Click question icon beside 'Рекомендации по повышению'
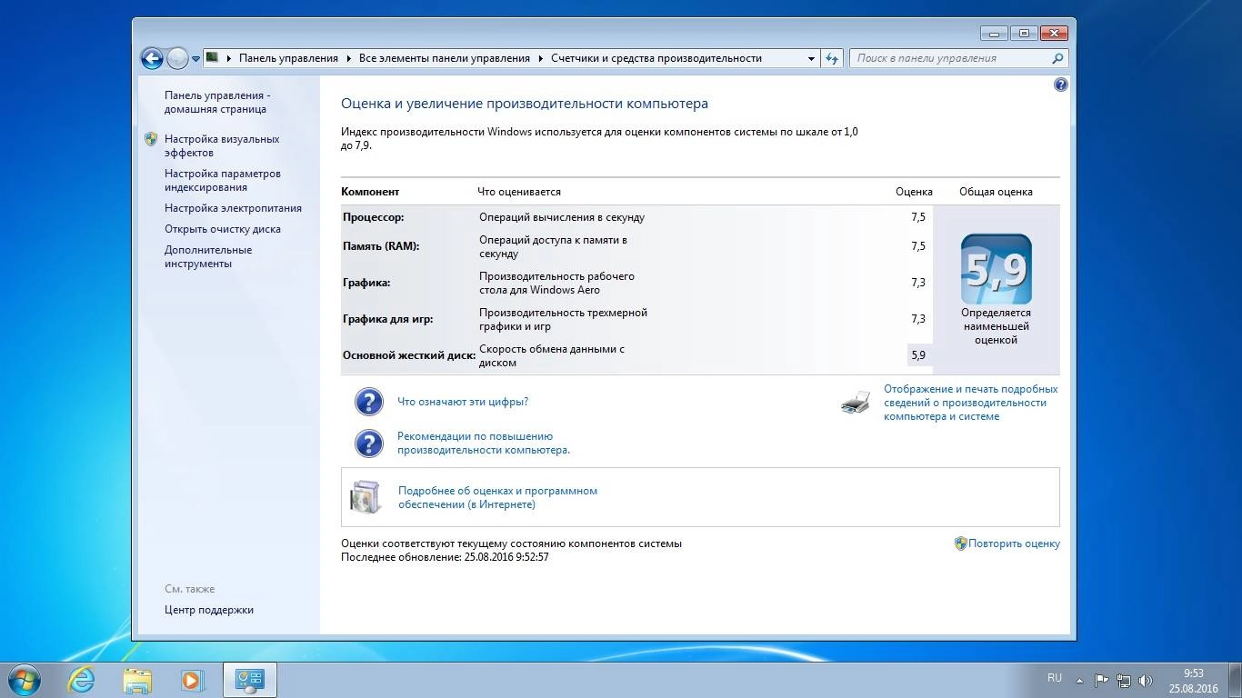 click(368, 443)
